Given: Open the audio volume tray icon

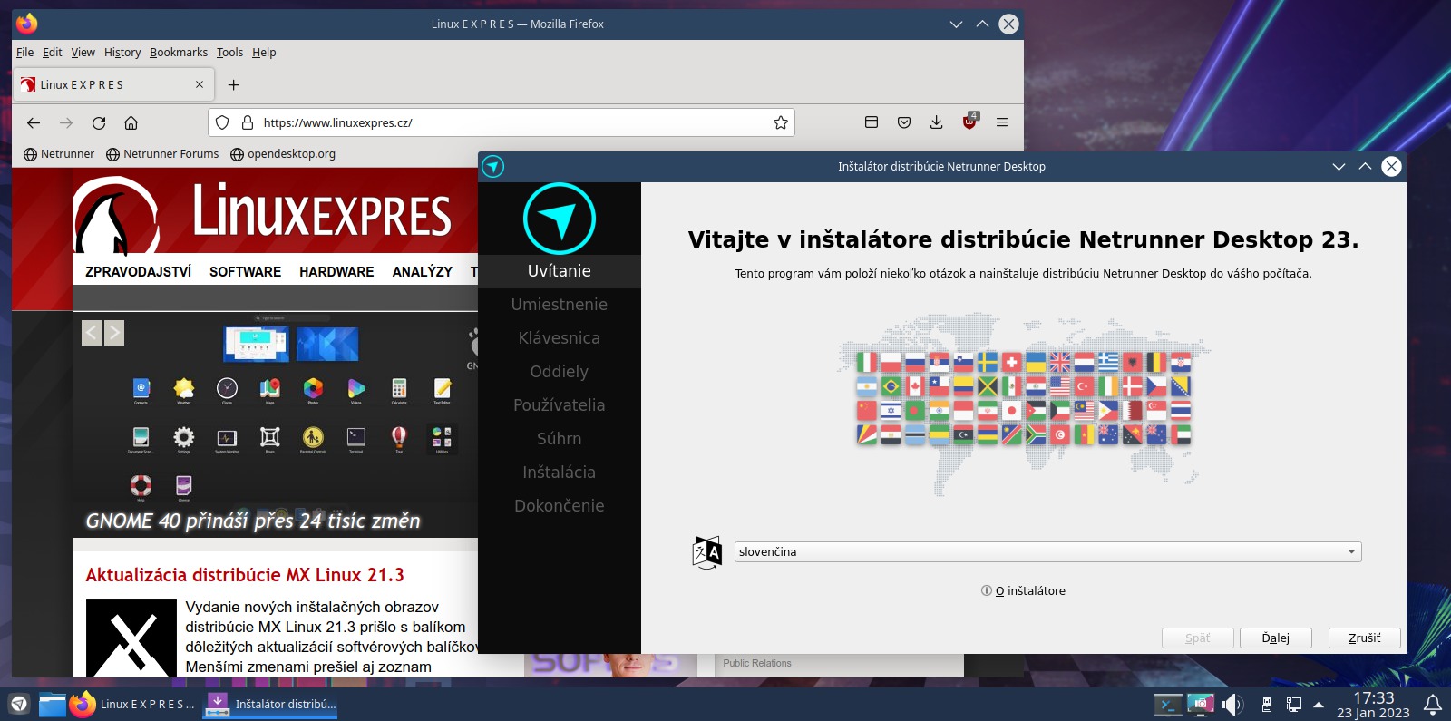Looking at the screenshot, I should [x=1232, y=704].
